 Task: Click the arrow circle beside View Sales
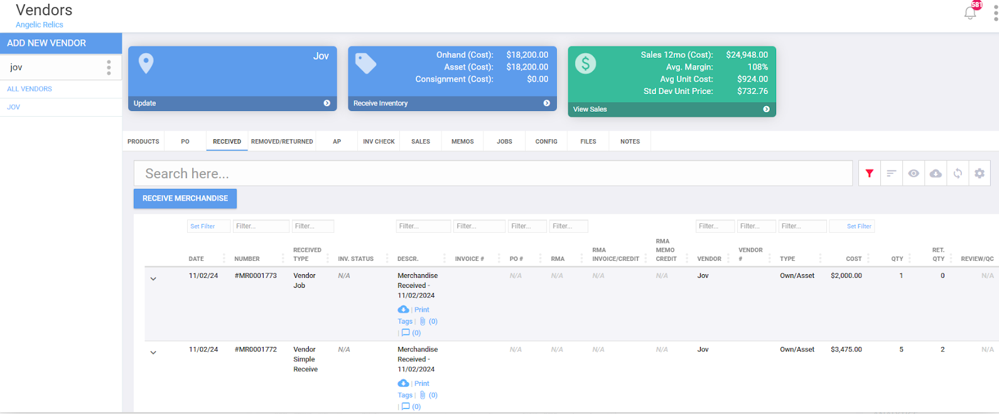(766, 109)
